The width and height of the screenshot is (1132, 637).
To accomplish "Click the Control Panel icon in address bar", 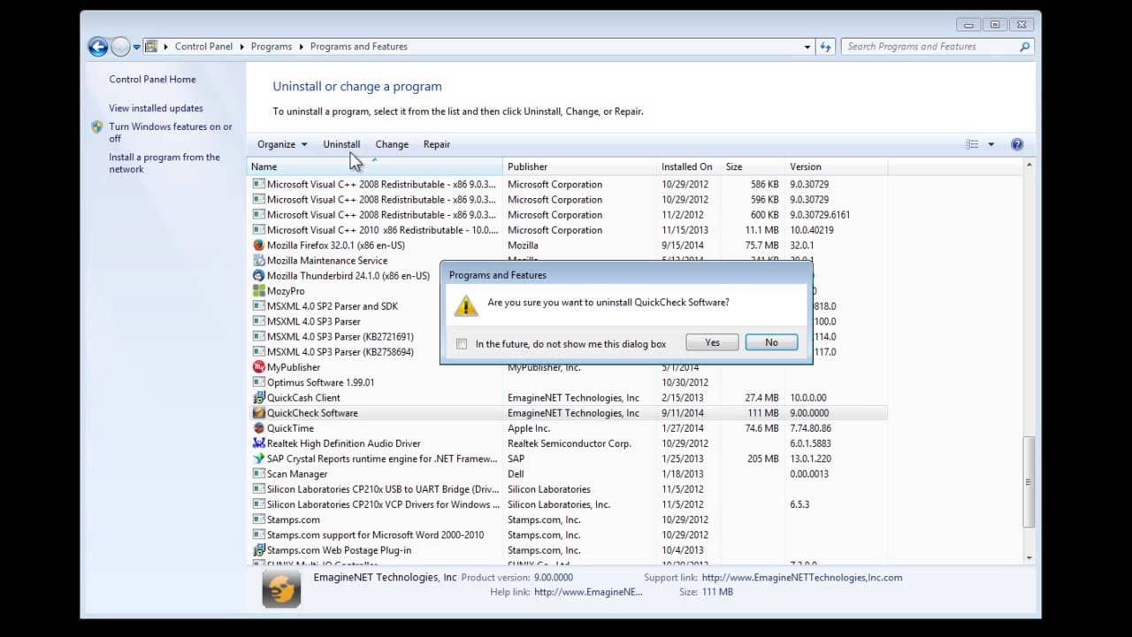I will click(151, 47).
